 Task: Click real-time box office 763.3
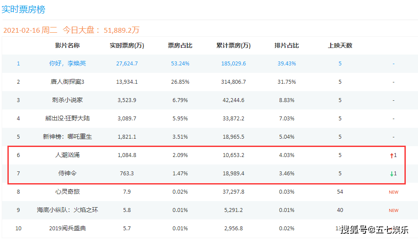[127, 174]
